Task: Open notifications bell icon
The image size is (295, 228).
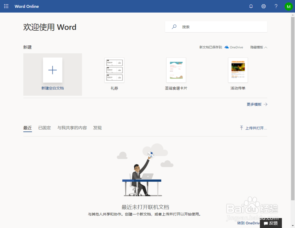Action: pos(251,6)
